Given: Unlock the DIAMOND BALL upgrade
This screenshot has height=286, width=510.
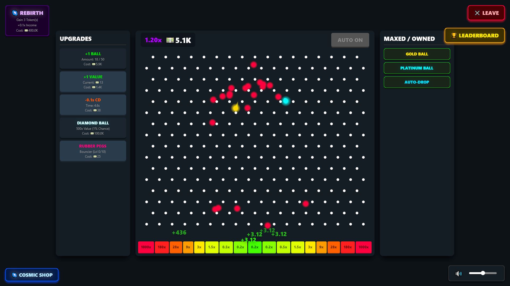Looking at the screenshot, I should click(93, 128).
